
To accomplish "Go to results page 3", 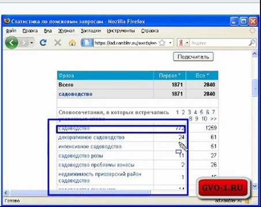I will point(190,112).
